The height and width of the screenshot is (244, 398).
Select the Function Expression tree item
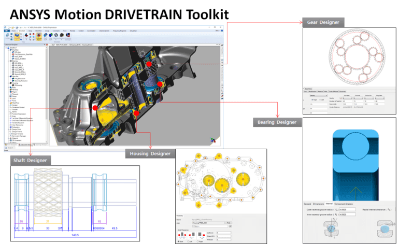pos(18,114)
